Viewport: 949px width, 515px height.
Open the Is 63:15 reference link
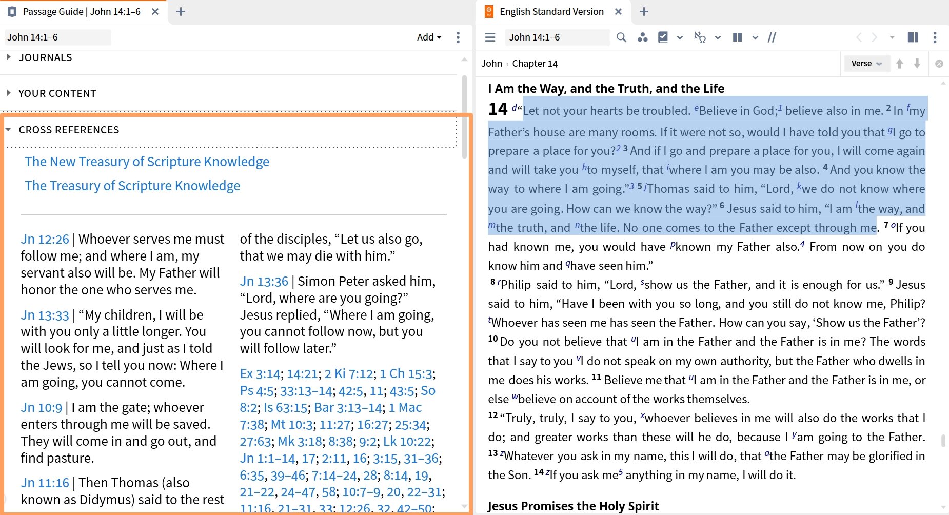[286, 408]
